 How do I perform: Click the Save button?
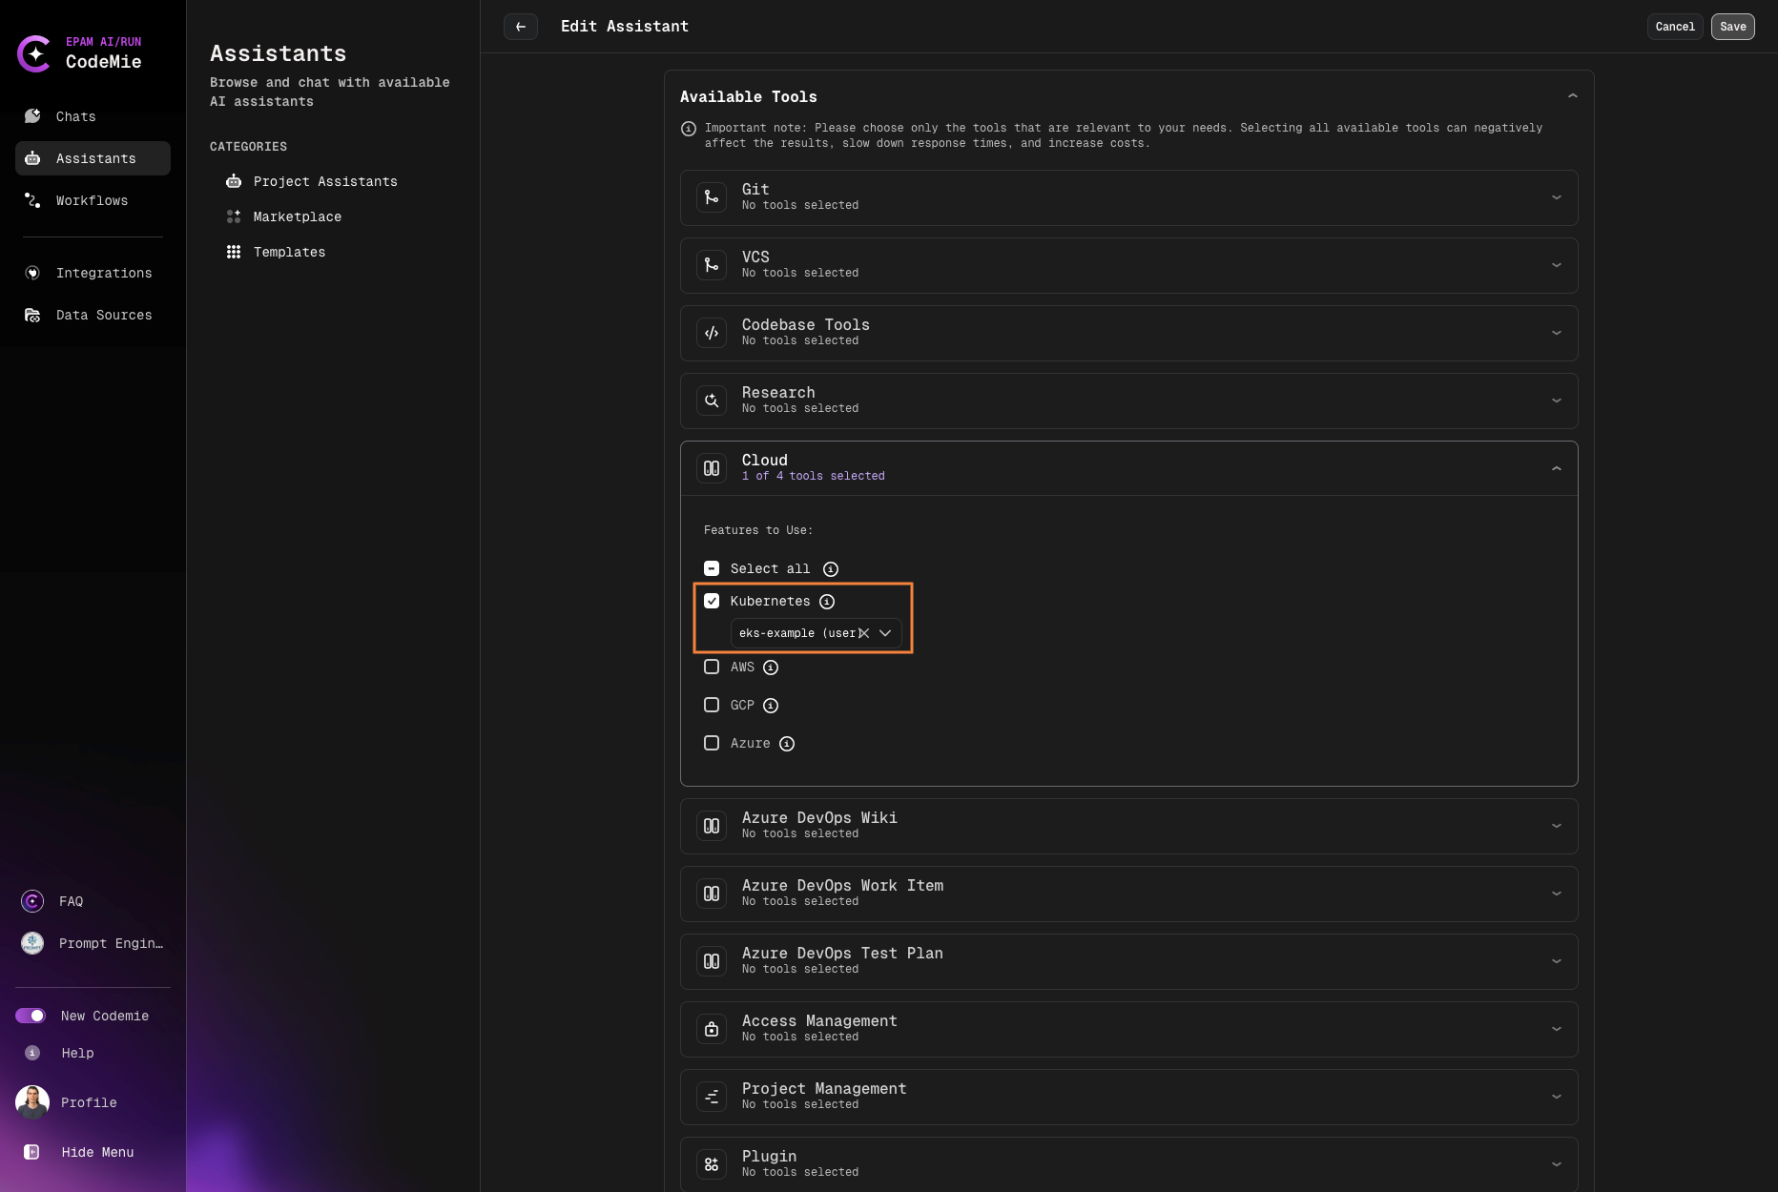coord(1732,27)
